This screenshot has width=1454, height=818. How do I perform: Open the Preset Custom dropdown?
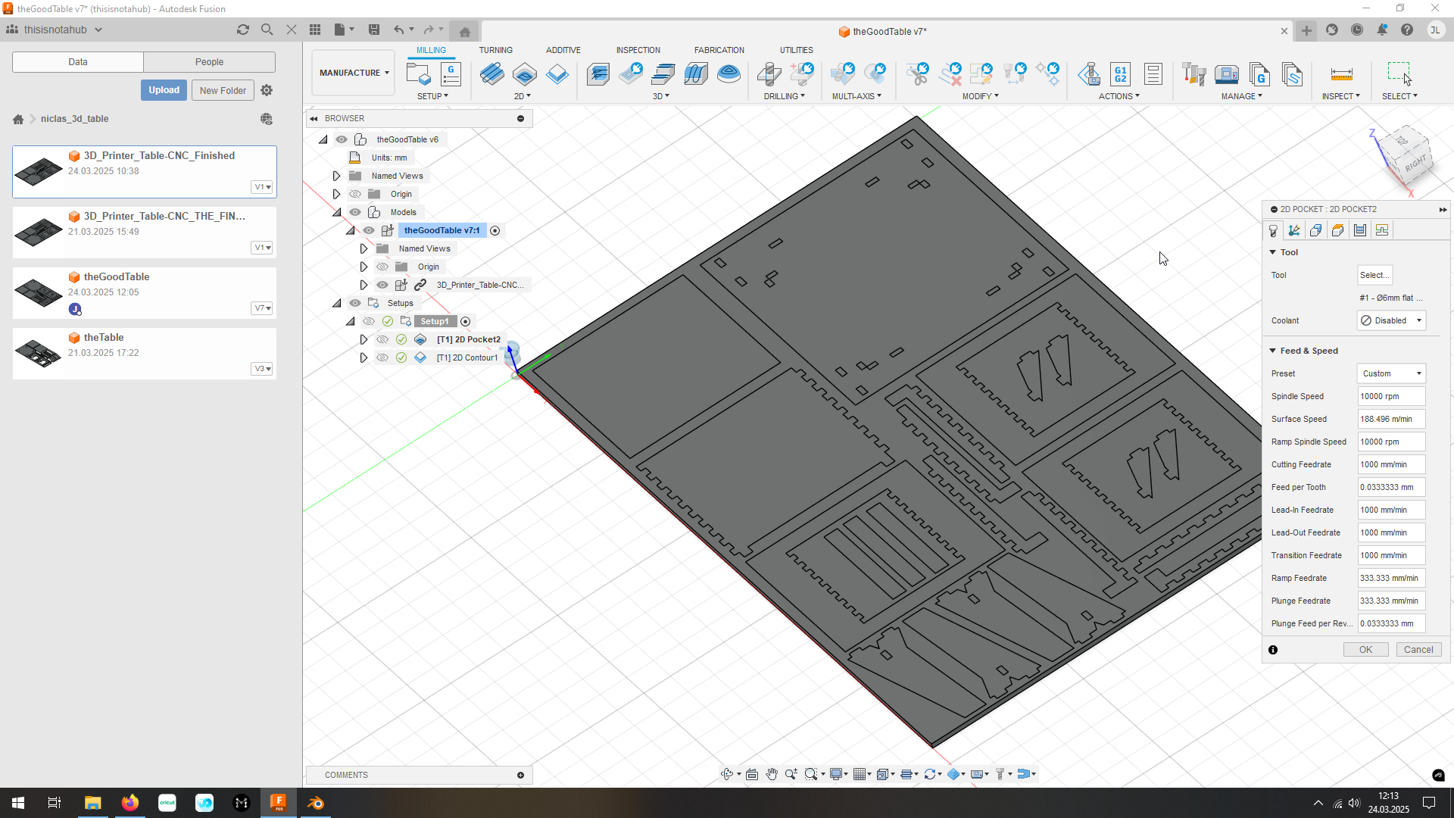(x=1391, y=373)
